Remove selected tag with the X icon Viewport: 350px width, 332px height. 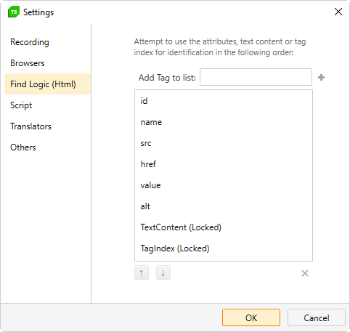click(305, 273)
